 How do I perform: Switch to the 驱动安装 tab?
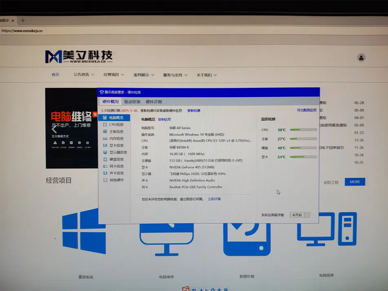pos(132,102)
